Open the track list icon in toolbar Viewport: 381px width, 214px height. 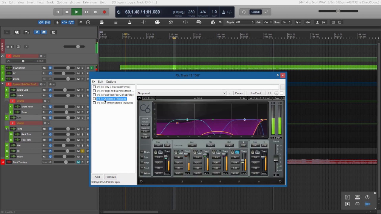click(x=115, y=22)
